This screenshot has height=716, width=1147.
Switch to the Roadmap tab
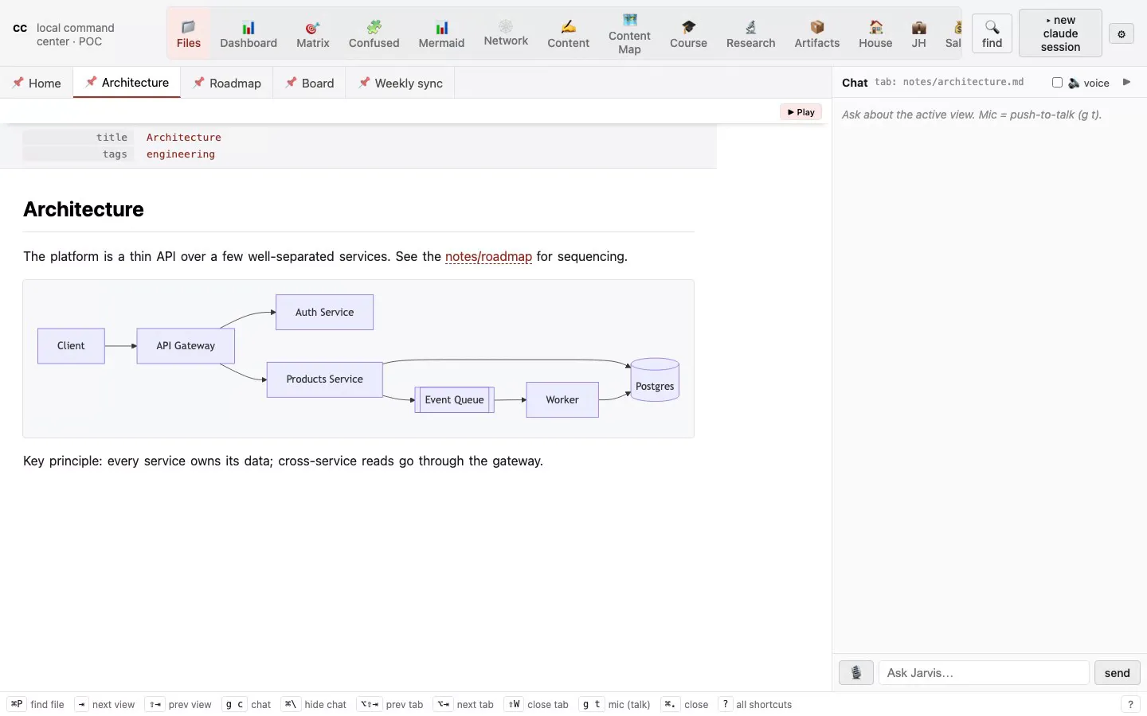(x=227, y=83)
